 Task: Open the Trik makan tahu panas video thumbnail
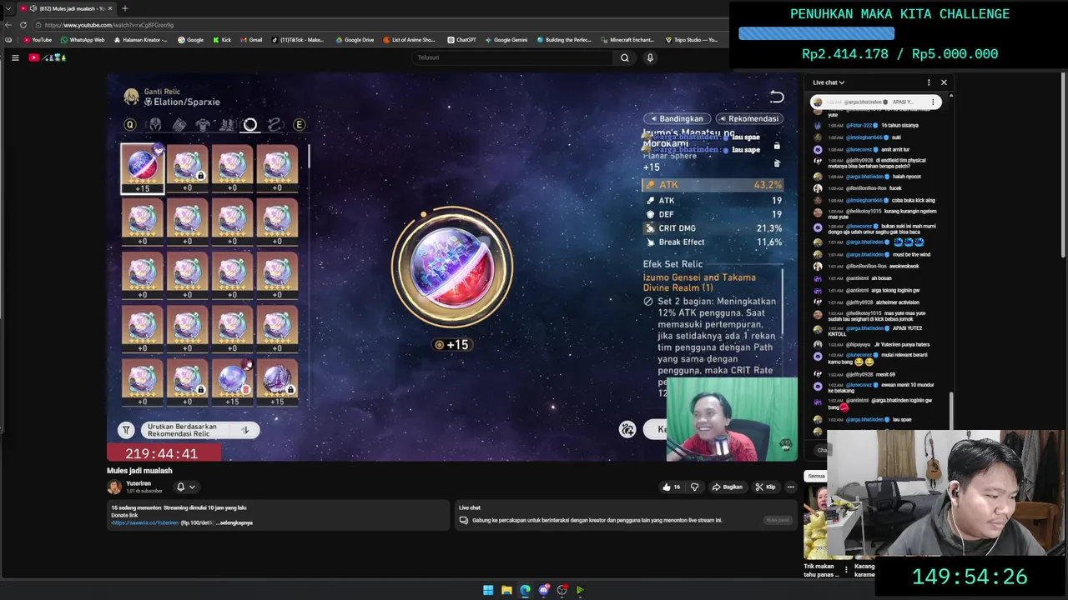pyautogui.click(x=817, y=521)
